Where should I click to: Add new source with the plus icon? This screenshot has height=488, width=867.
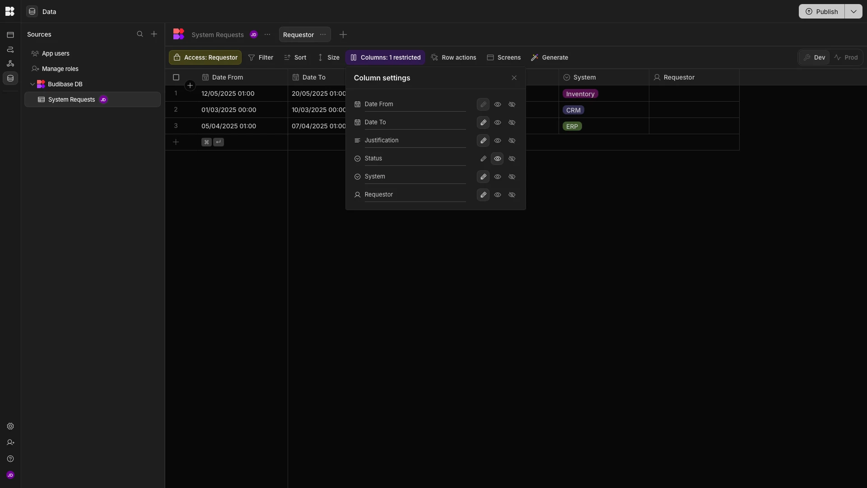[154, 34]
